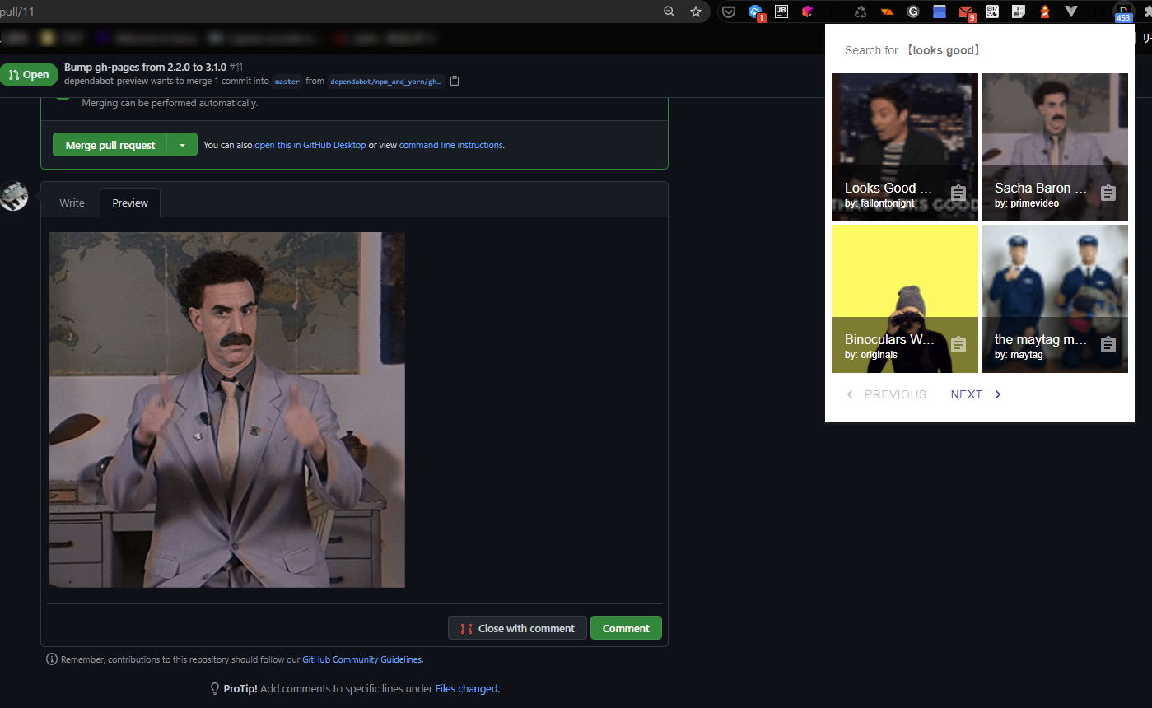This screenshot has width=1152, height=708.
Task: Click the Borat GIF in comment preview
Action: [x=227, y=410]
